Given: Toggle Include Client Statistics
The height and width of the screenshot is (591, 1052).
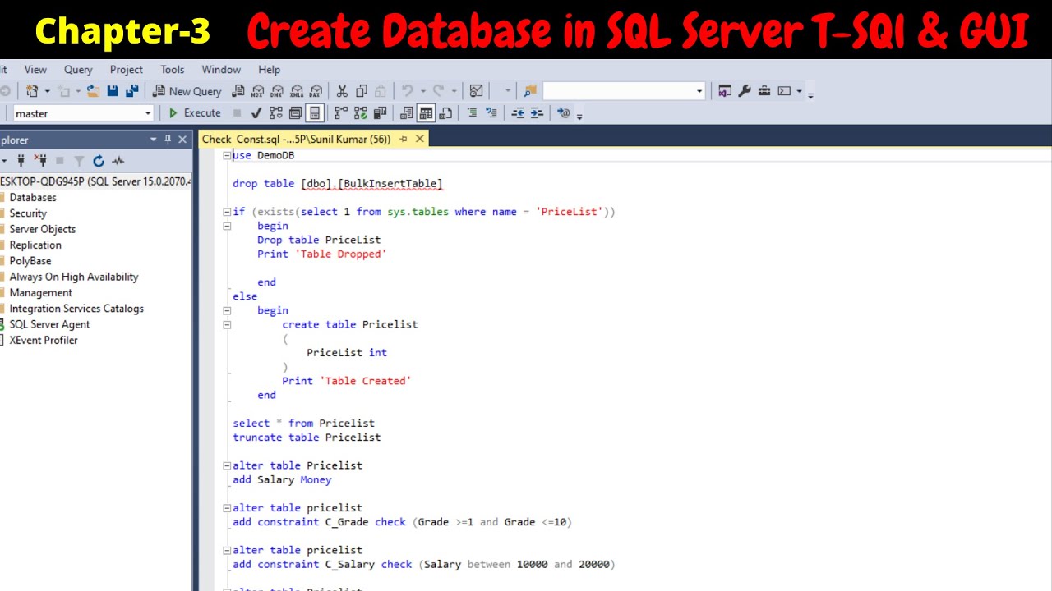Looking at the screenshot, I should [x=381, y=113].
